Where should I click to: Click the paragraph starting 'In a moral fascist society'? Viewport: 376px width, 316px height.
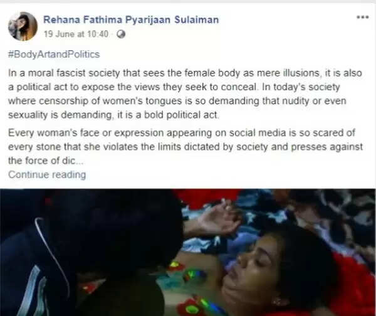[185, 94]
